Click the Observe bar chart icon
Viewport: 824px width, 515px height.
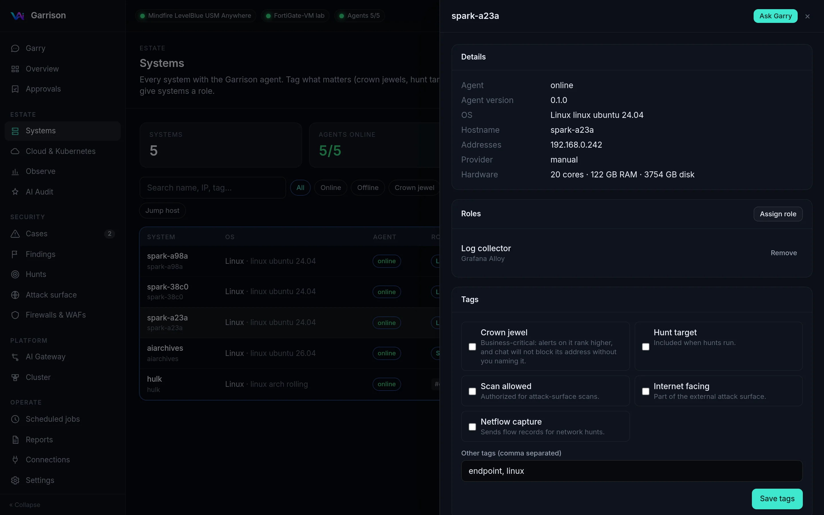click(15, 171)
